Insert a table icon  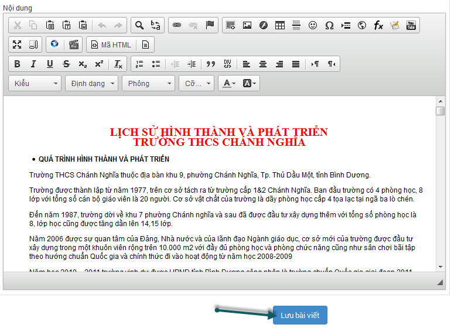coord(280,25)
